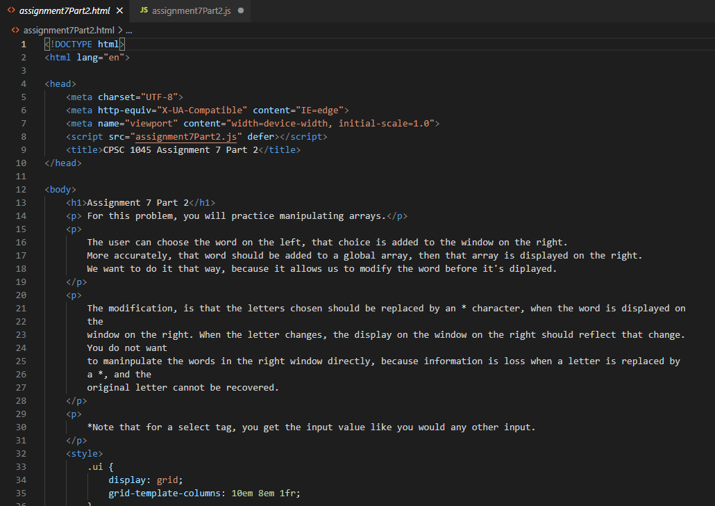This screenshot has height=506, width=715.
Task: Click the line 'original letter cannot be recovered.'
Action: (x=183, y=388)
